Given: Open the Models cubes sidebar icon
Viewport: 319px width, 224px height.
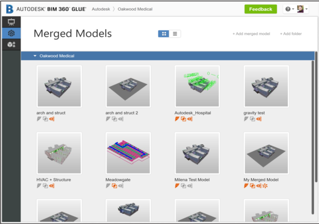Looking at the screenshot, I should point(11,44).
